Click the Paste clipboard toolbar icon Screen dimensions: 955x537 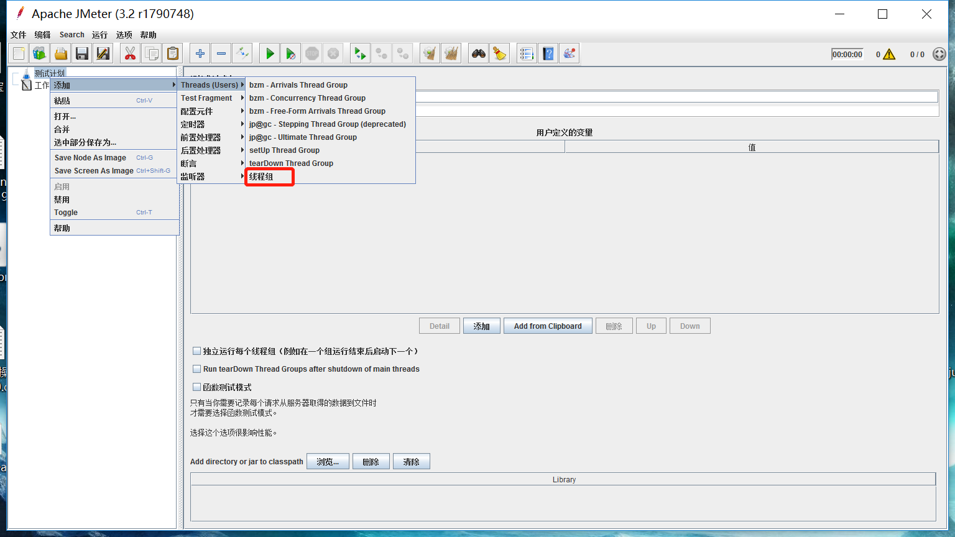coord(173,54)
